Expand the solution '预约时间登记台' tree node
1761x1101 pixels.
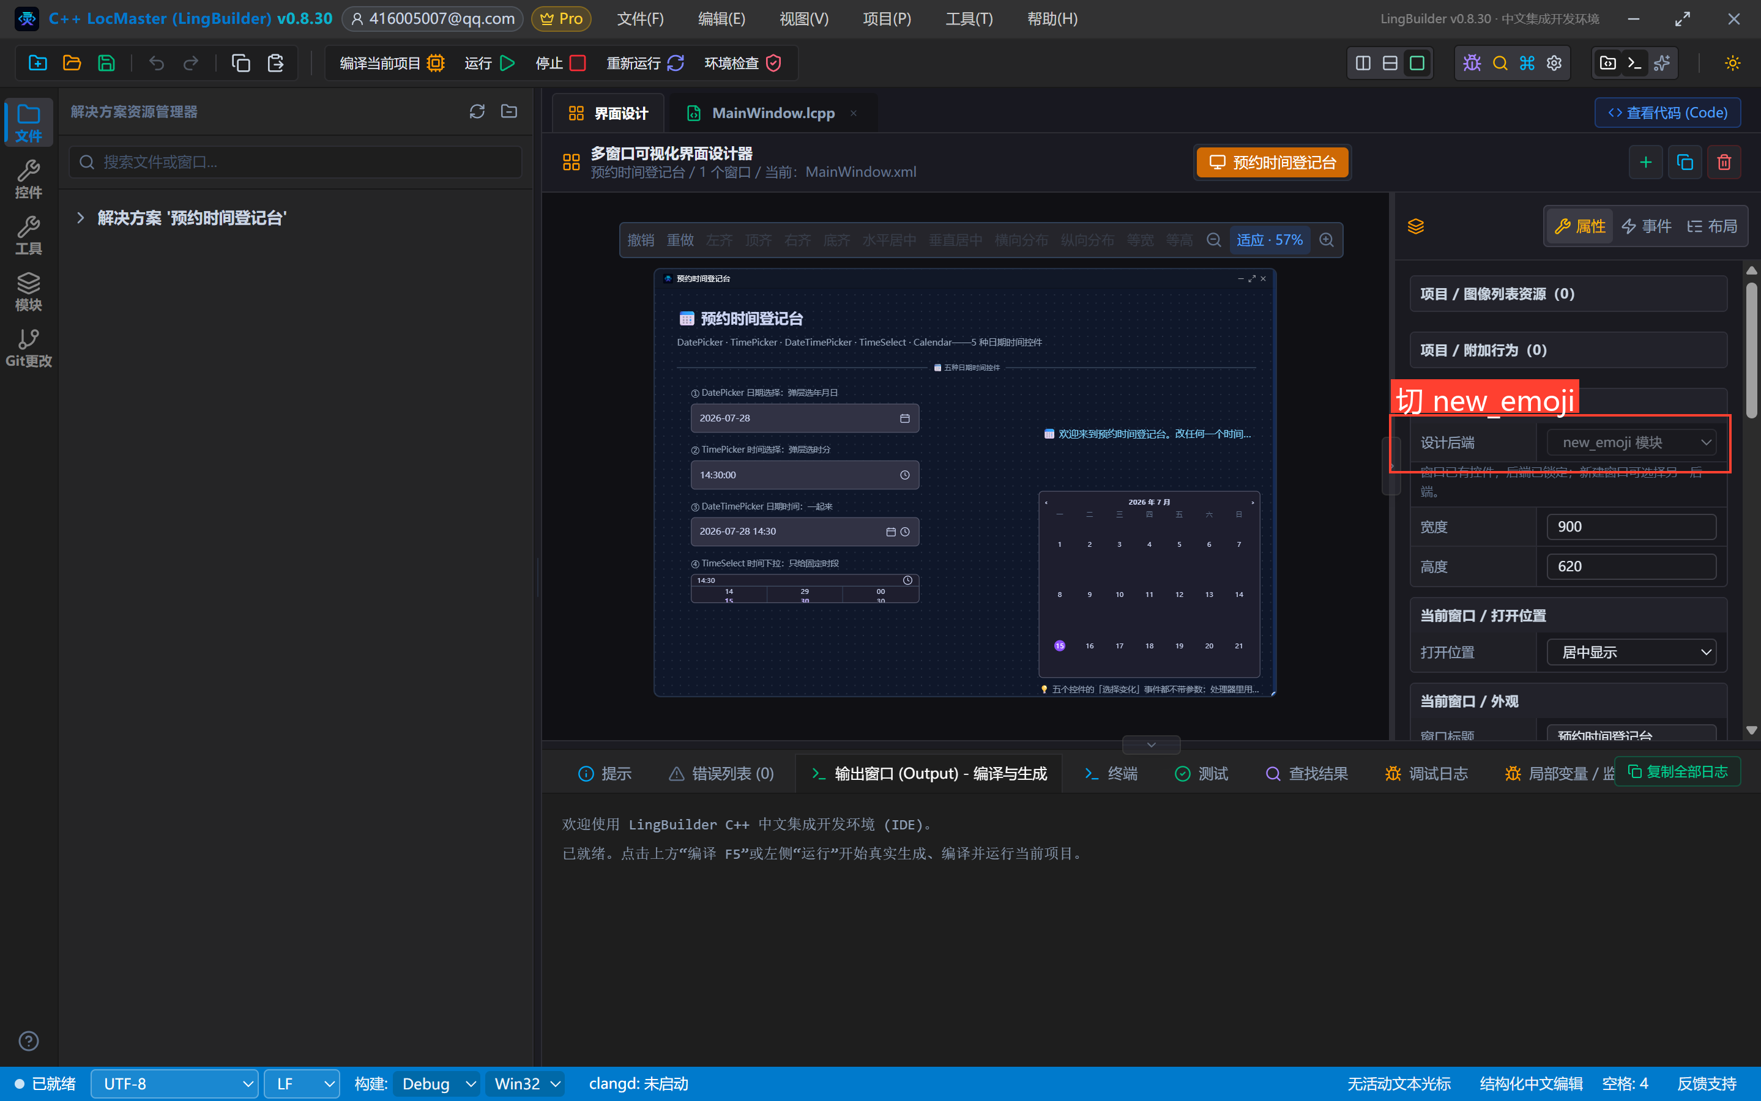pyautogui.click(x=81, y=218)
